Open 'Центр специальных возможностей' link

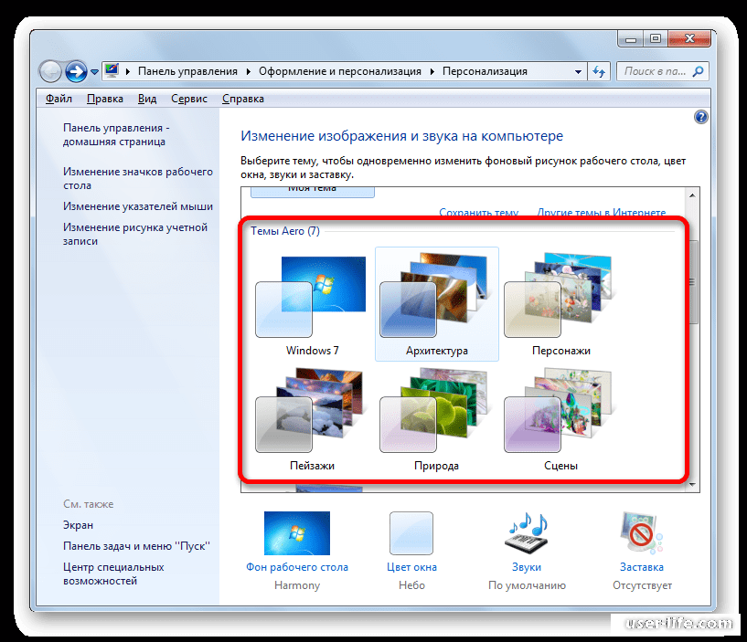coord(113,574)
